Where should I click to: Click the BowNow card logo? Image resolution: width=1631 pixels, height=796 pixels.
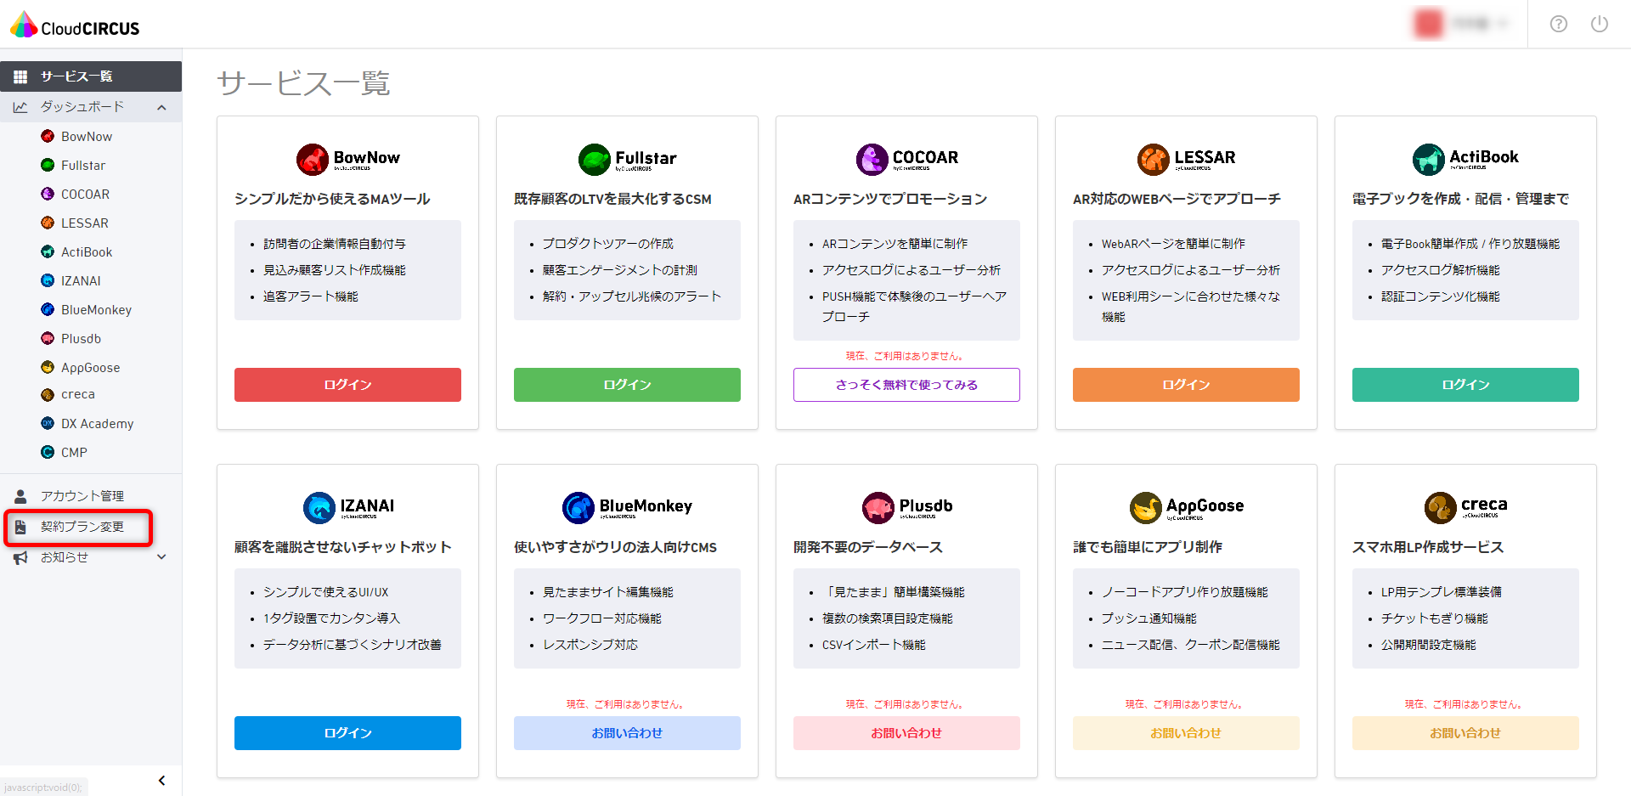(347, 159)
